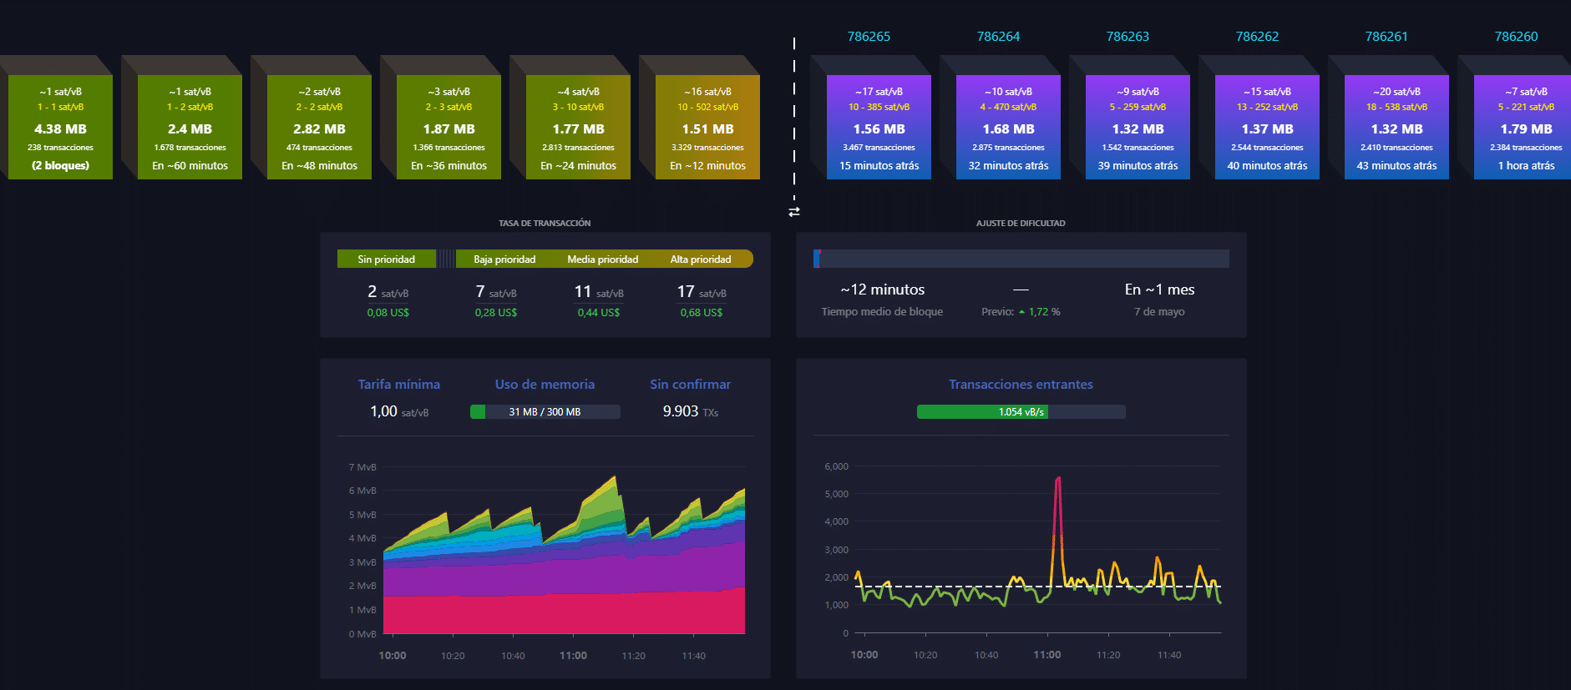The height and width of the screenshot is (690, 1571).
Task: Click the TASA DE TRANSACCIÓN heading
Action: [545, 224]
